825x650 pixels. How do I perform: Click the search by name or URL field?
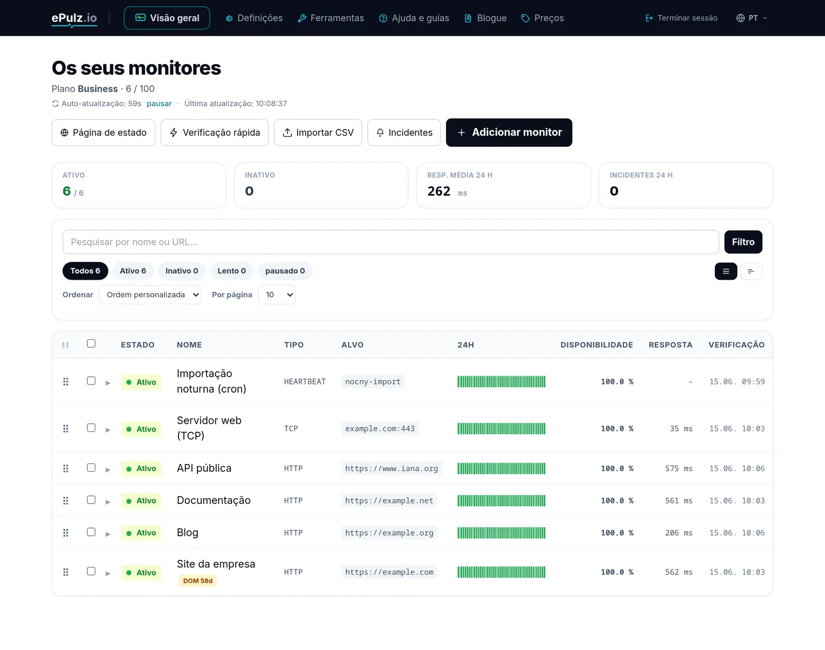coord(391,242)
